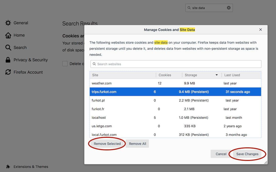Sort the list by Last Used column
Screen dimensions: 276x172
241,75
